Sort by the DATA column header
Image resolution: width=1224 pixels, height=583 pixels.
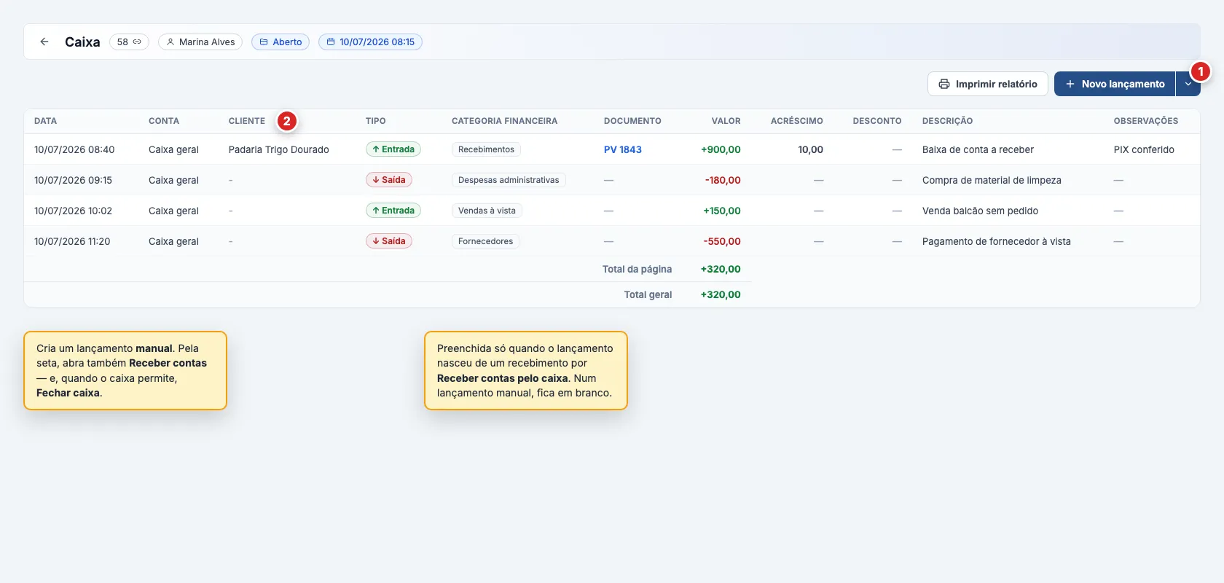(x=45, y=121)
